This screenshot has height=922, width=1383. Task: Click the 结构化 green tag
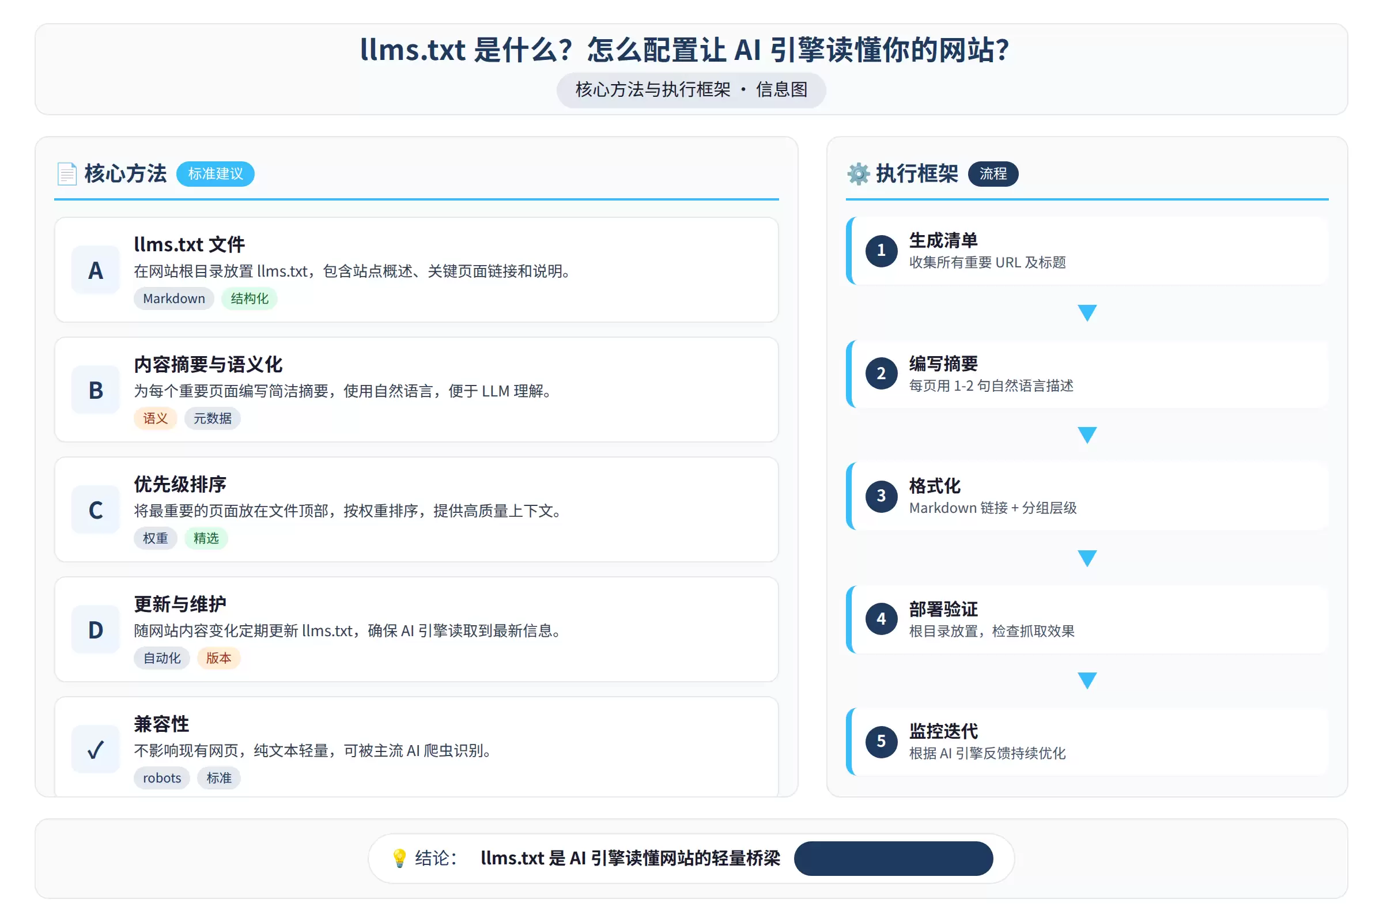click(x=250, y=298)
